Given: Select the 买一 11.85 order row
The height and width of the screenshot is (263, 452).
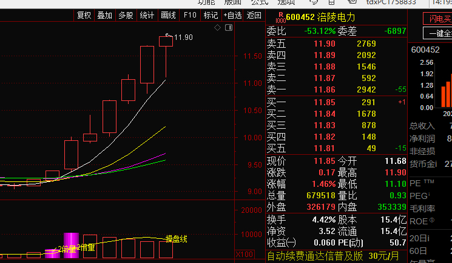Looking at the screenshot, I should [336, 102].
